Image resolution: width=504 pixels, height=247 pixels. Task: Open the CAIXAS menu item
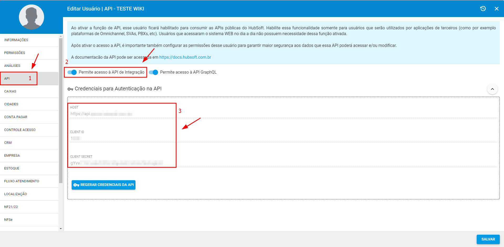click(x=29, y=91)
